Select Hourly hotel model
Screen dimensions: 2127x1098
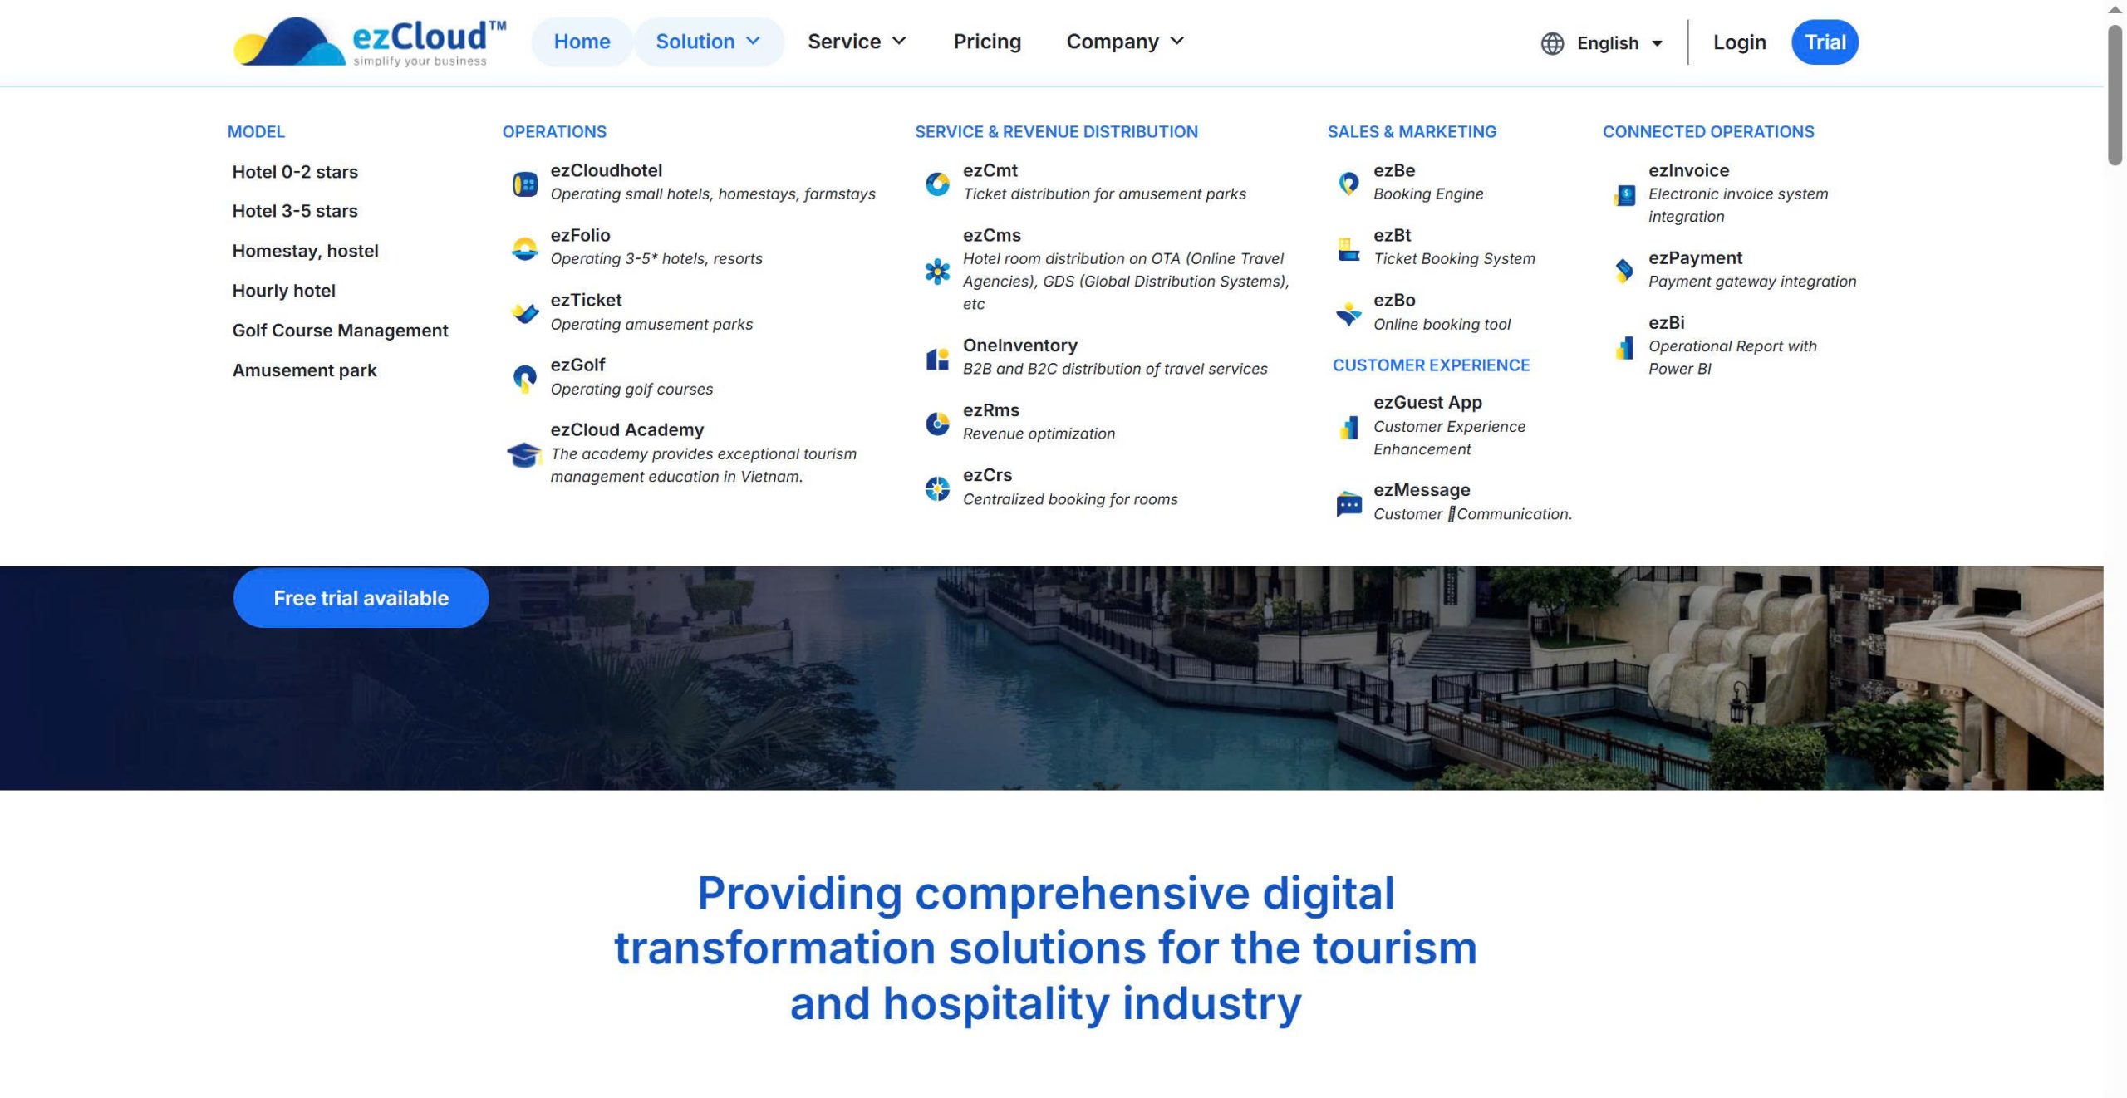[x=283, y=291]
